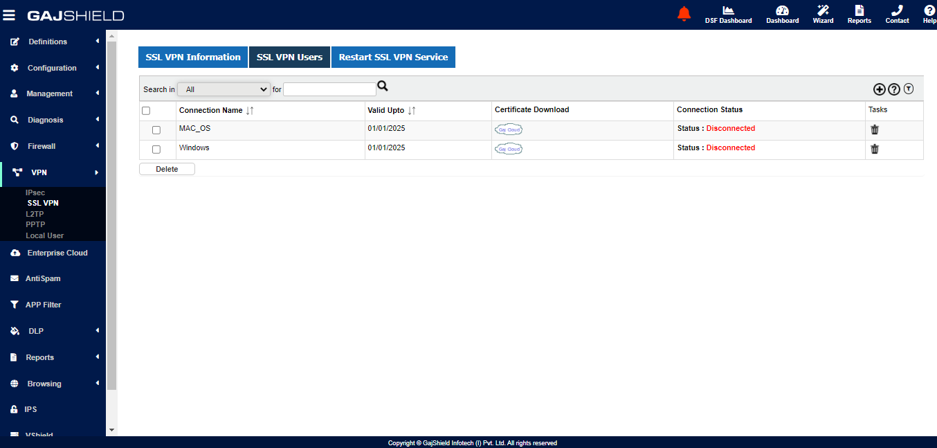Expand the Definitions menu
This screenshot has height=448, width=937.
click(53, 42)
